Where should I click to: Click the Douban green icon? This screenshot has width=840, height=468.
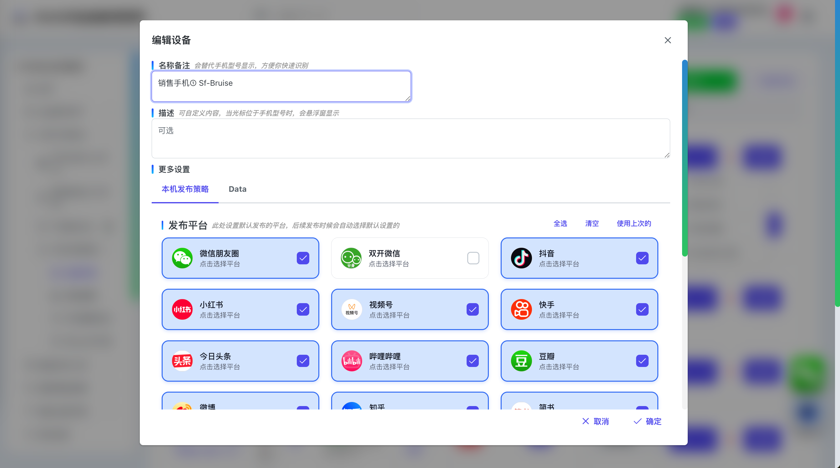point(521,361)
